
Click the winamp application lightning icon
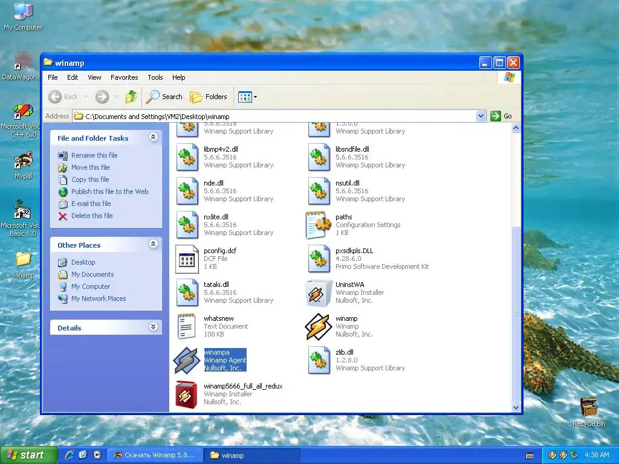coord(318,326)
